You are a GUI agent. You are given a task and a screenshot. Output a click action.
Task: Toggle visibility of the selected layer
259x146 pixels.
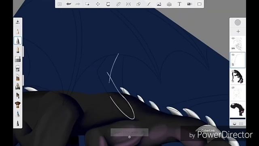click(x=233, y=55)
